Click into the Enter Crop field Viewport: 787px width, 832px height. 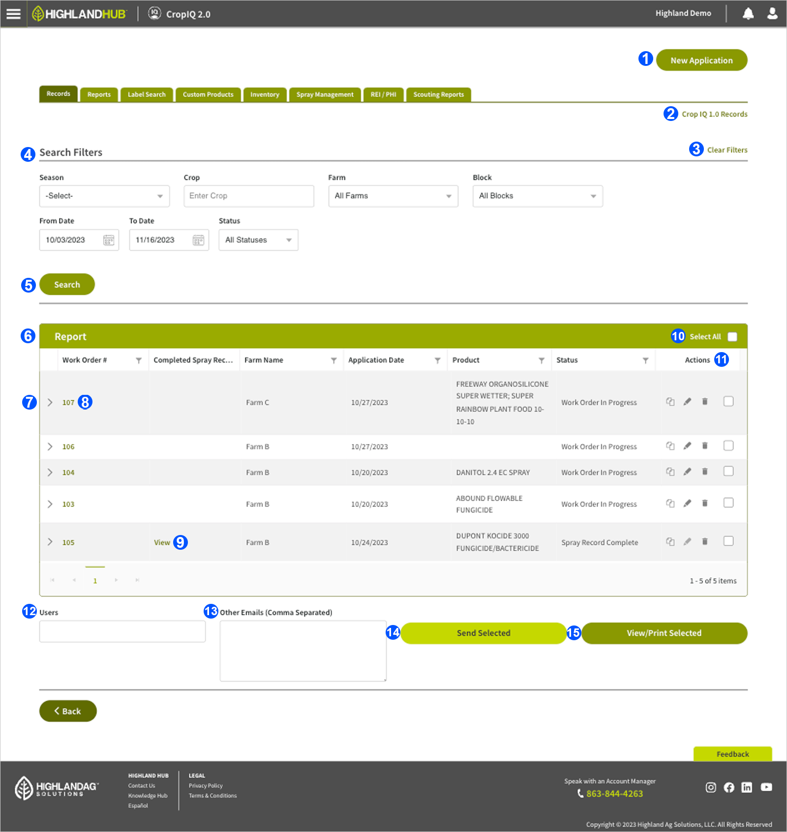click(x=248, y=196)
